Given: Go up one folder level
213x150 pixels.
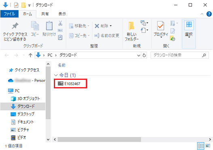Looking at the screenshot, I should pyautogui.click(x=30, y=55).
